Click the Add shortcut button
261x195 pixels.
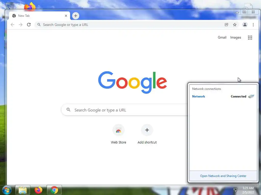click(x=147, y=134)
